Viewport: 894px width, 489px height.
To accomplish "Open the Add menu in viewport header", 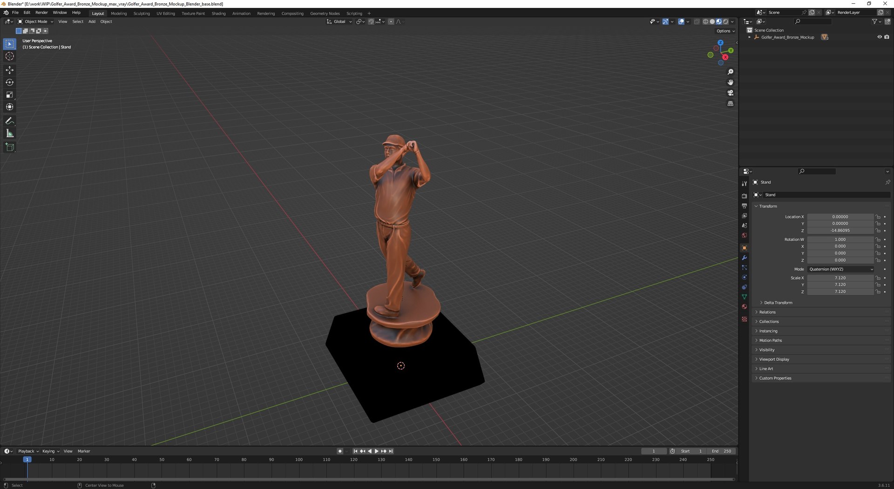I will pyautogui.click(x=92, y=21).
